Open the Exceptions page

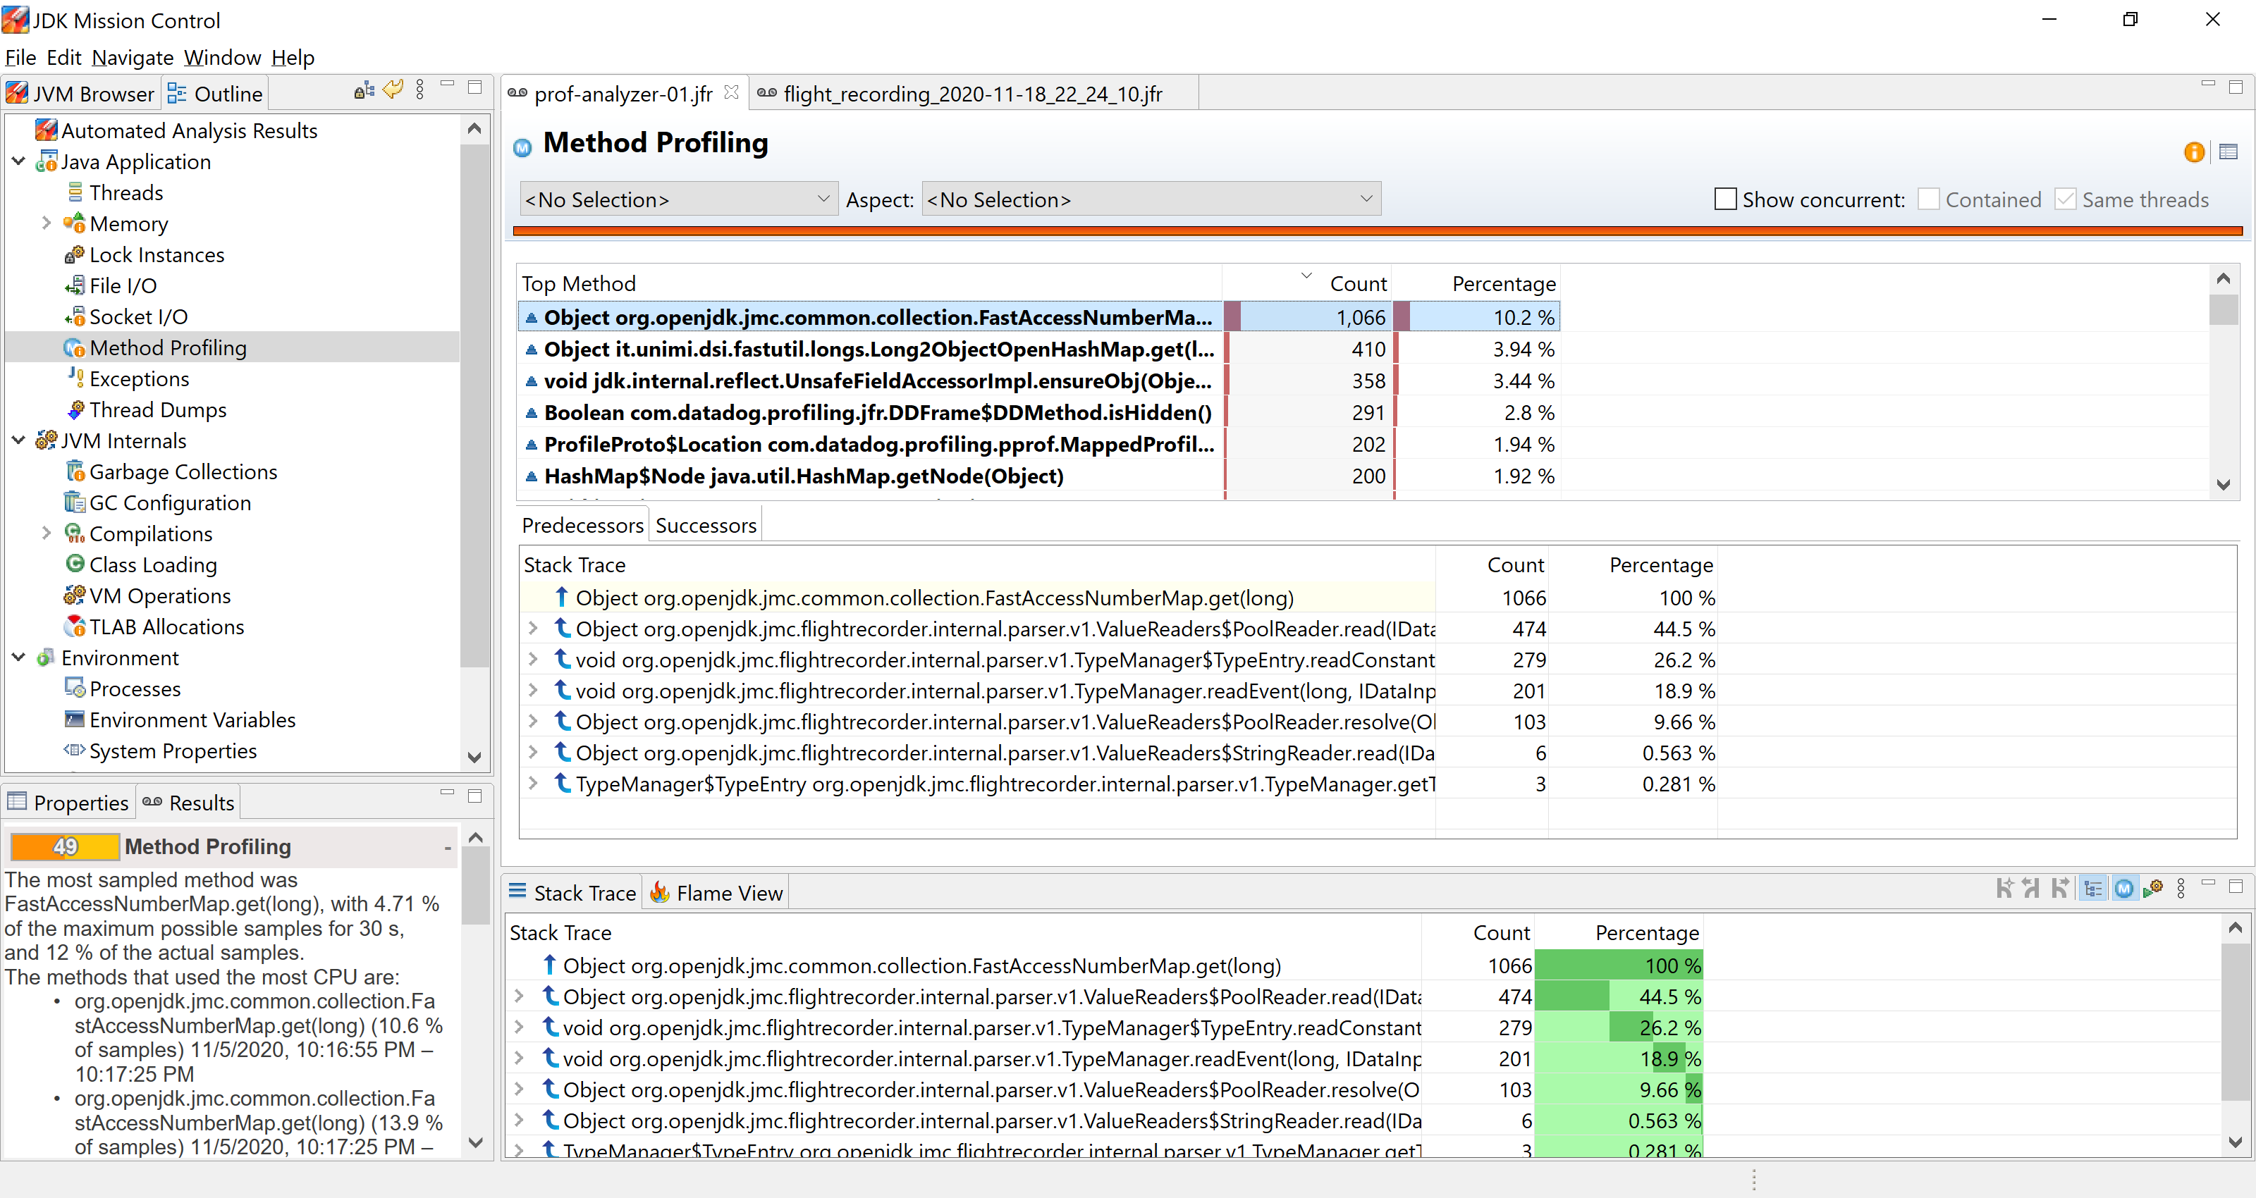[x=140, y=379]
